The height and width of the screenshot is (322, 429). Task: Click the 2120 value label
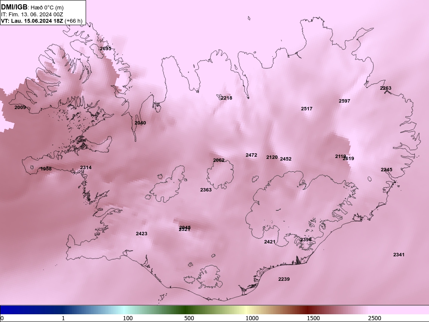272,157
